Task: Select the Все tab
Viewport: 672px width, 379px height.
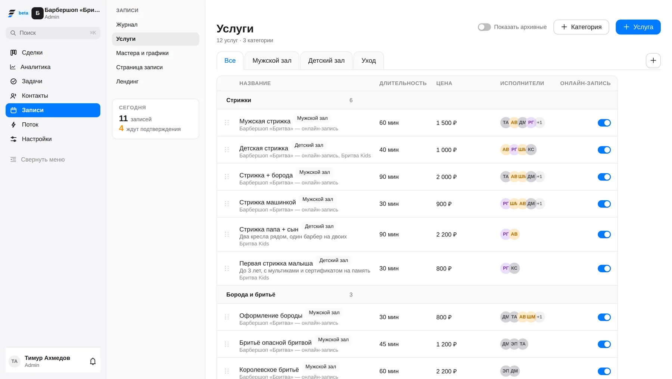Action: pos(230,60)
